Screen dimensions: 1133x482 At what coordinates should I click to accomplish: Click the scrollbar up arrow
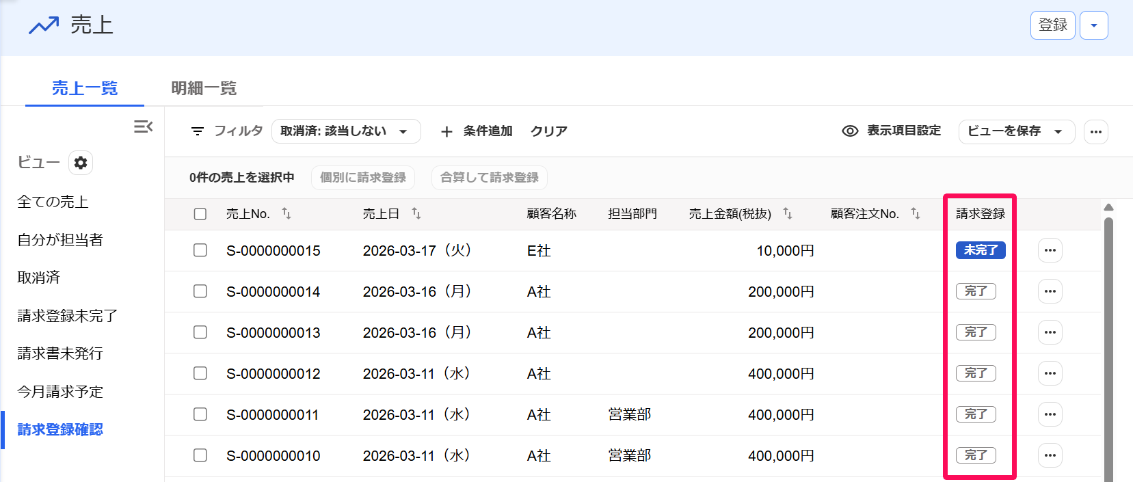pos(1108,207)
